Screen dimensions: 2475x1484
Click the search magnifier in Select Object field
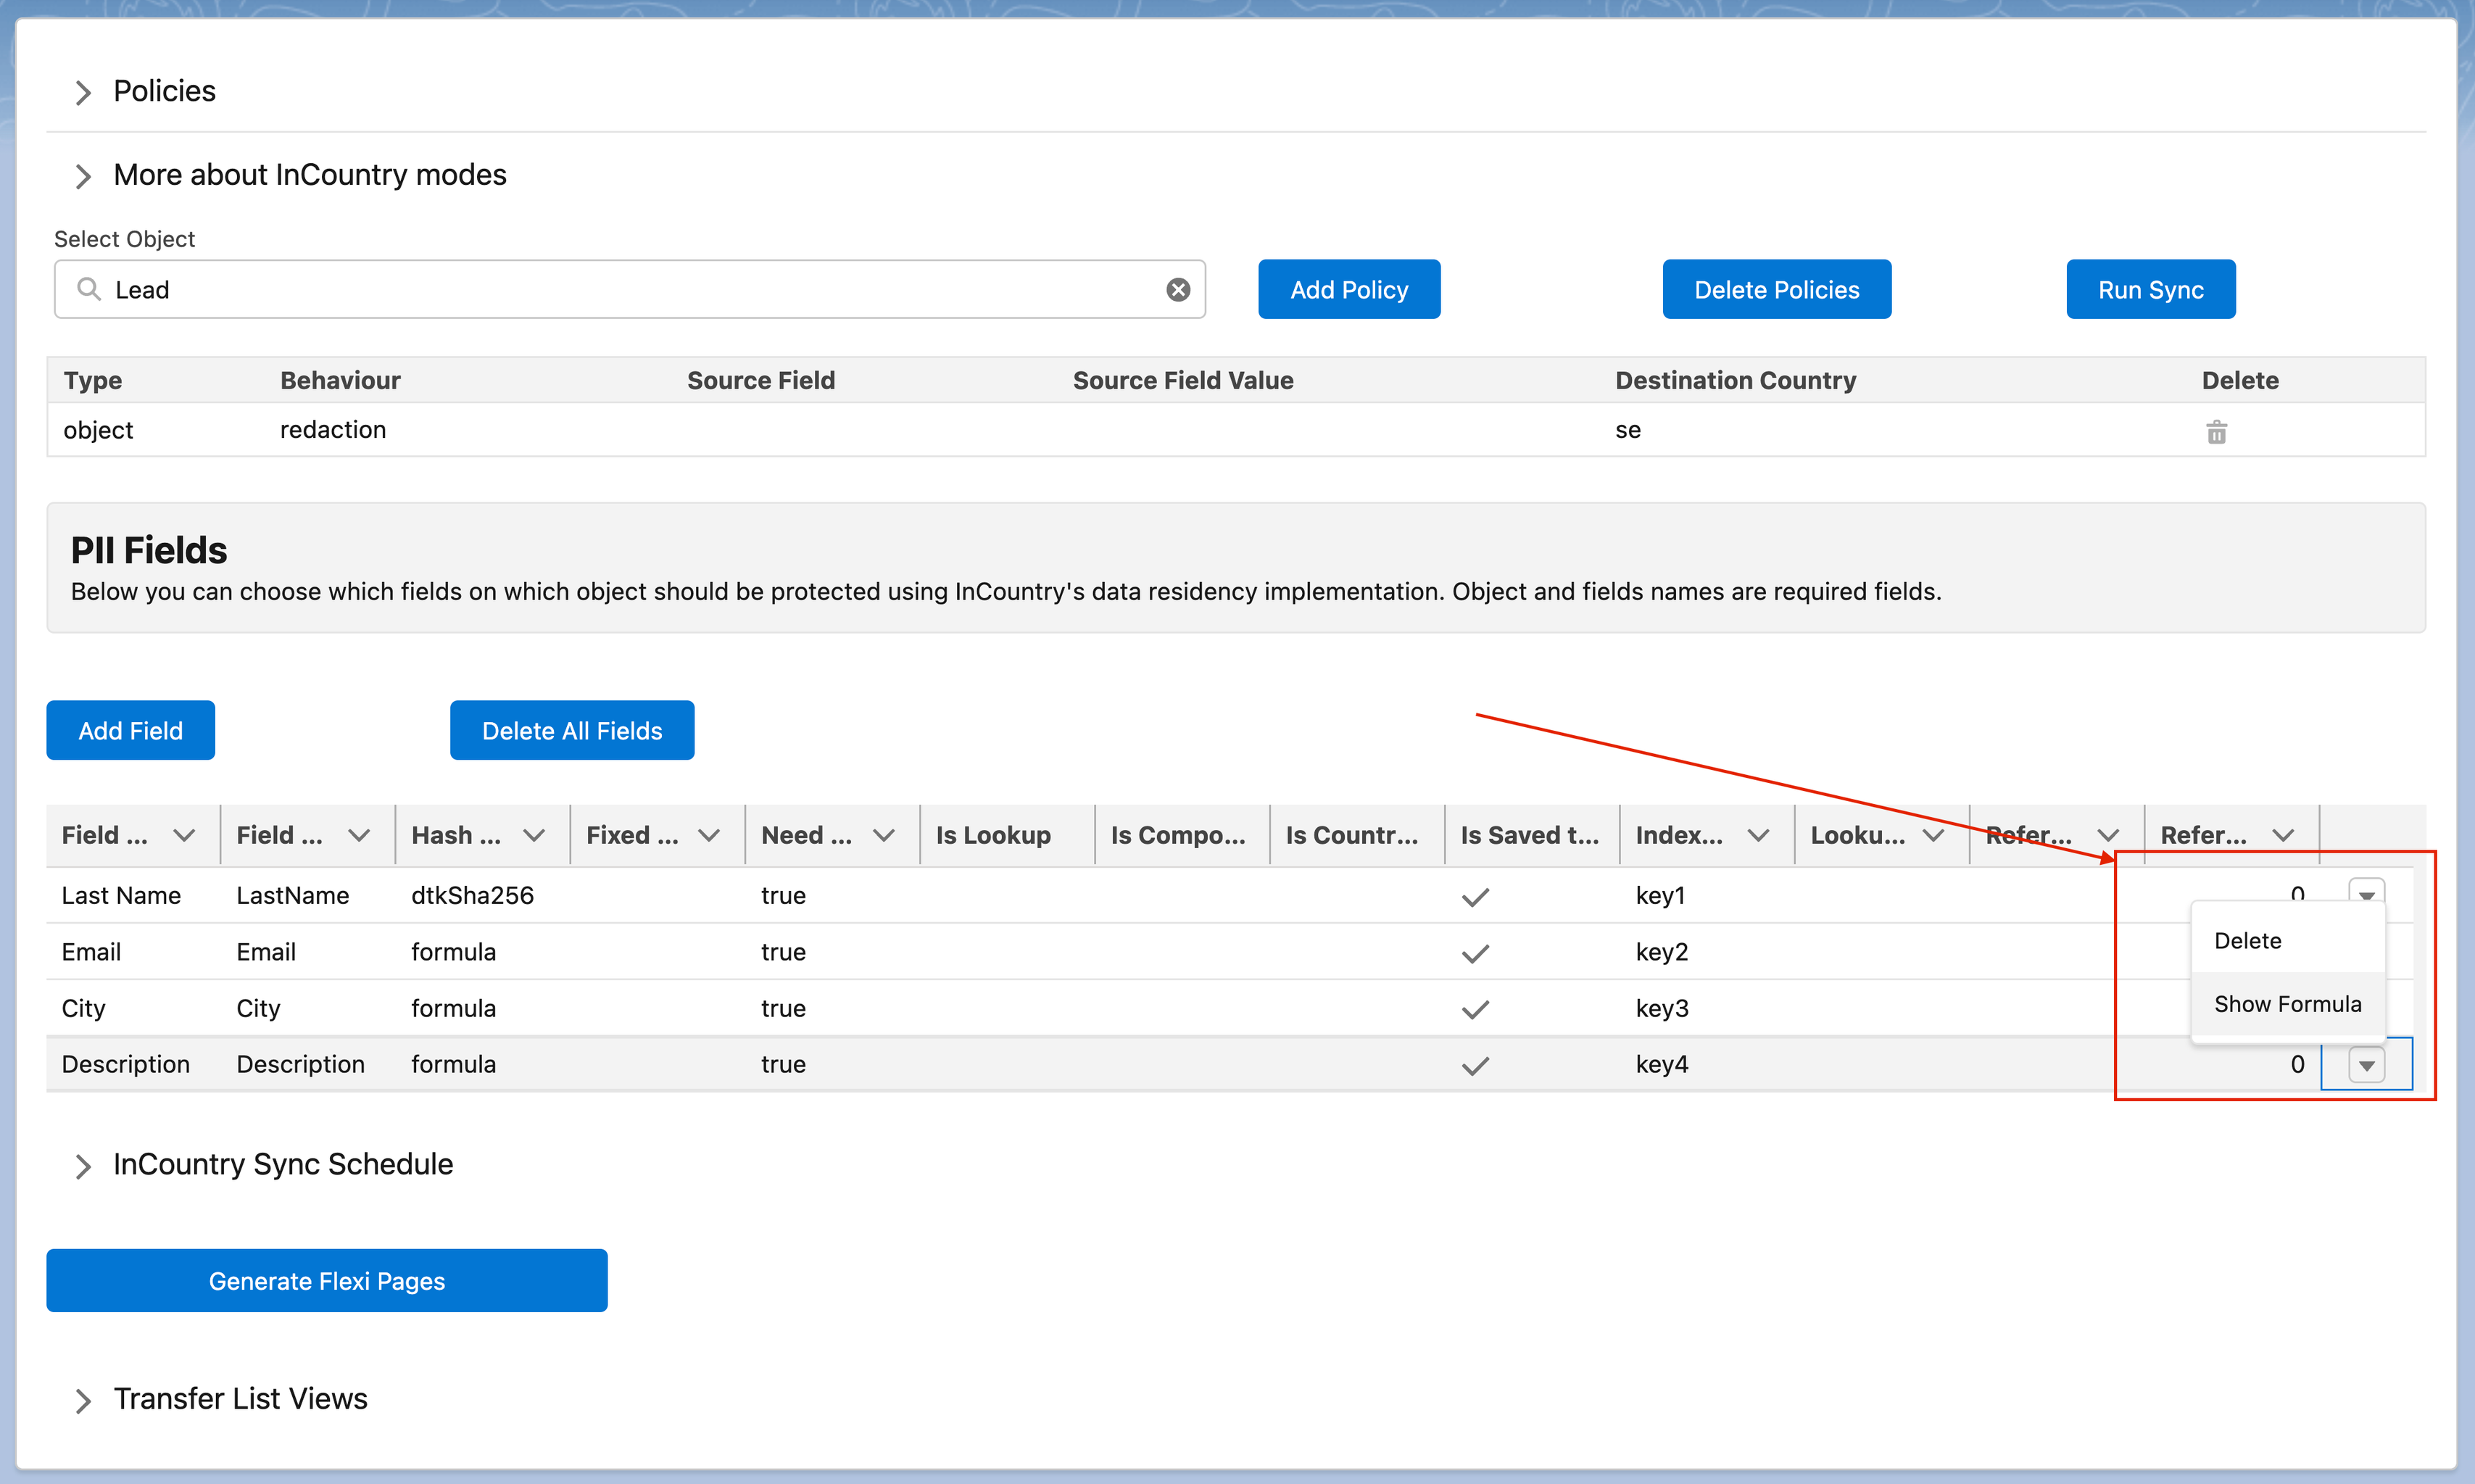[x=89, y=289]
